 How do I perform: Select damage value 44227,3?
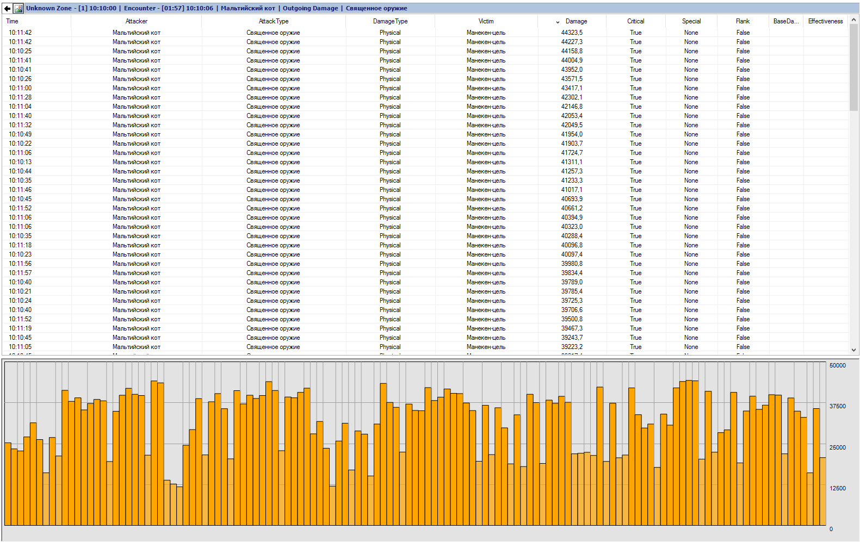tap(572, 42)
